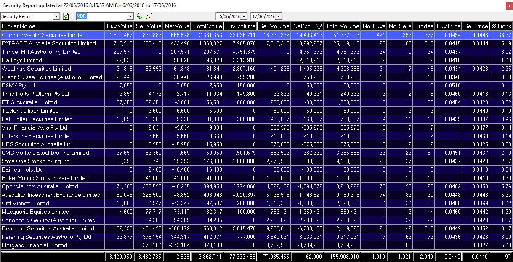The image size is (513, 262).
Task: Select State One Stockbroking Ltd row
Action: pos(256,161)
